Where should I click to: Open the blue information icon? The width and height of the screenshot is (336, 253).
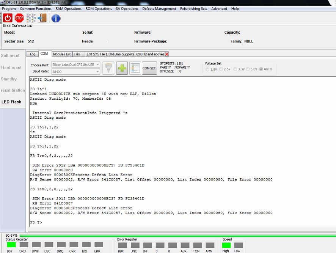pos(56,18)
